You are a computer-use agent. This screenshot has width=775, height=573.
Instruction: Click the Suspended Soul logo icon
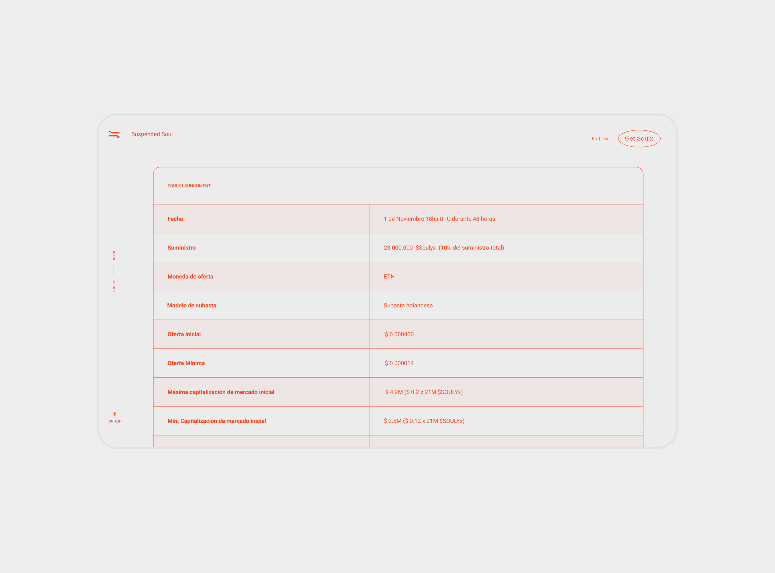point(114,134)
